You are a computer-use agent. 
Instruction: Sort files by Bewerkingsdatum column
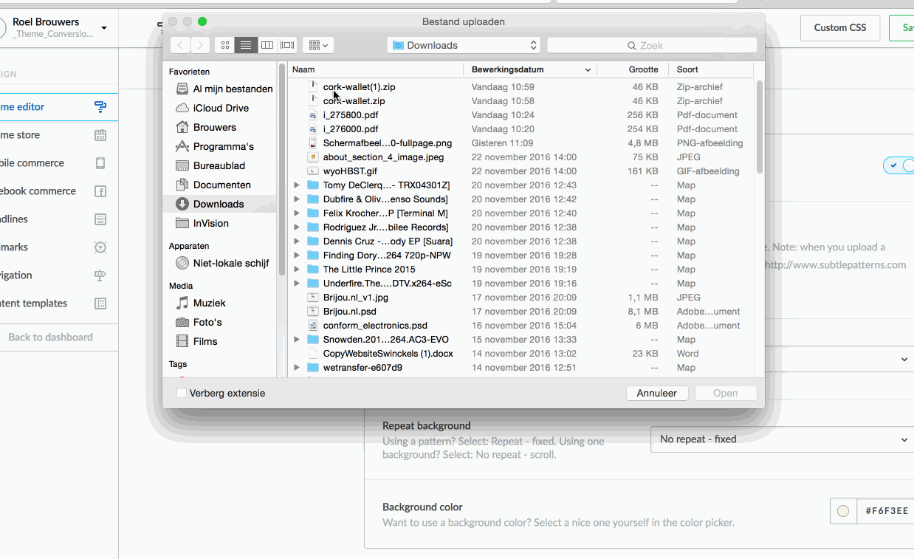click(x=531, y=69)
